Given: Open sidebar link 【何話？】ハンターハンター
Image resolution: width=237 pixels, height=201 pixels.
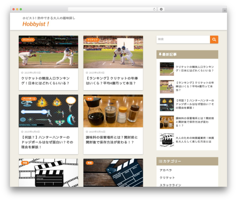Looking at the screenshot, I should [x=195, y=104].
